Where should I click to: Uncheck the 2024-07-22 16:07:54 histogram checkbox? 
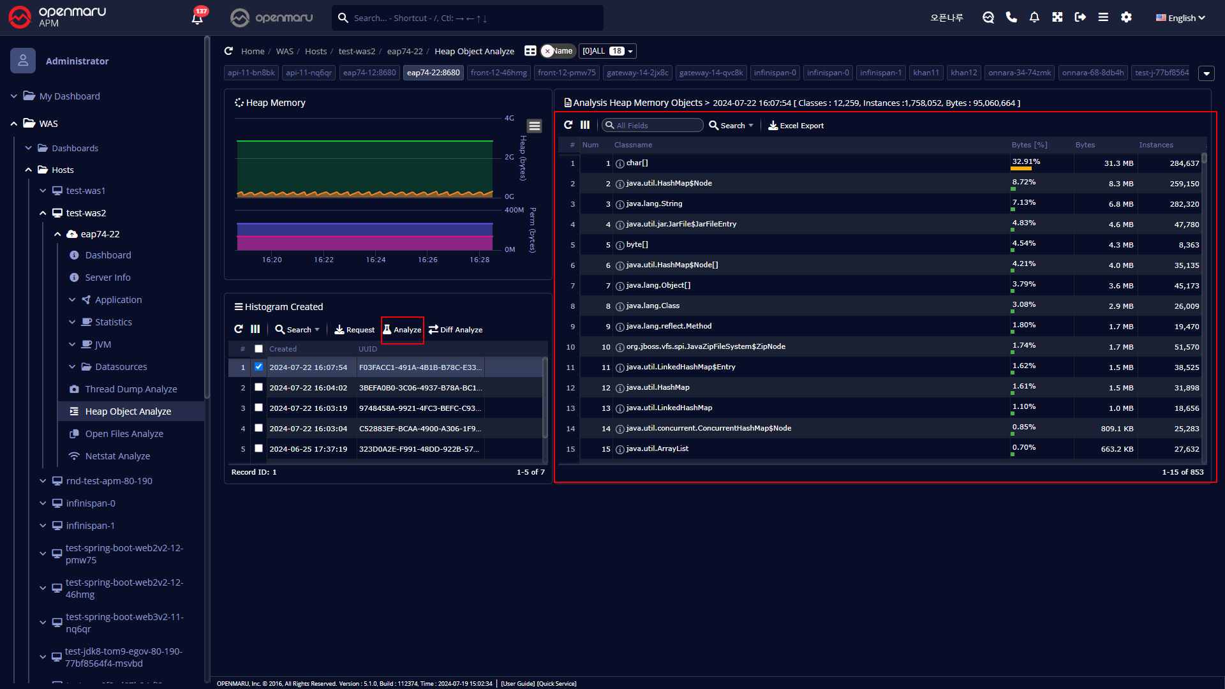[258, 367]
